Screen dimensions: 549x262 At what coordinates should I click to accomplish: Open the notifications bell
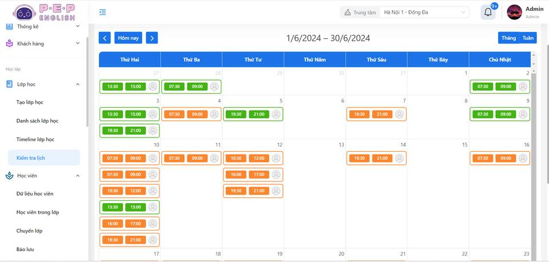(488, 12)
